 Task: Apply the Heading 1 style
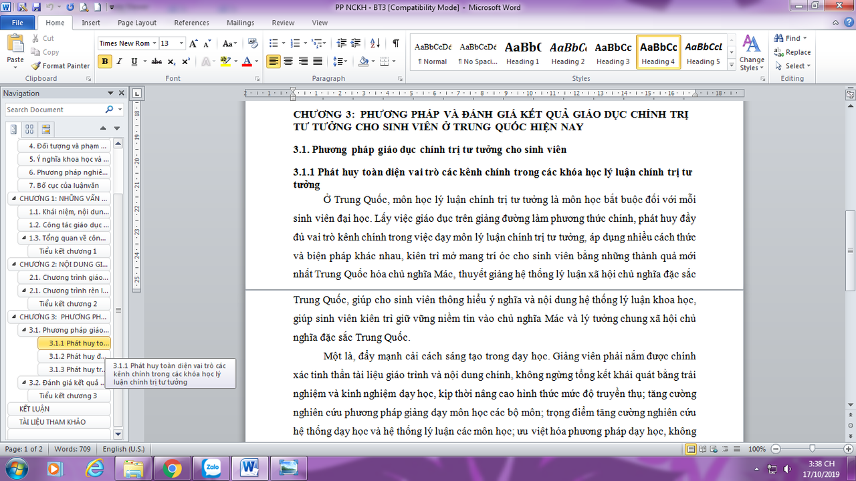[522, 52]
